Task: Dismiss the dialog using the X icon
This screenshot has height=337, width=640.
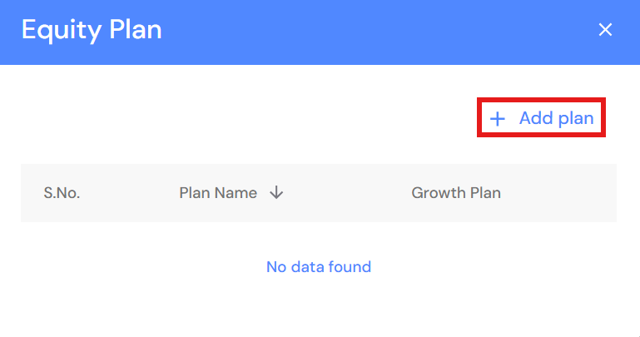Action: (x=605, y=30)
